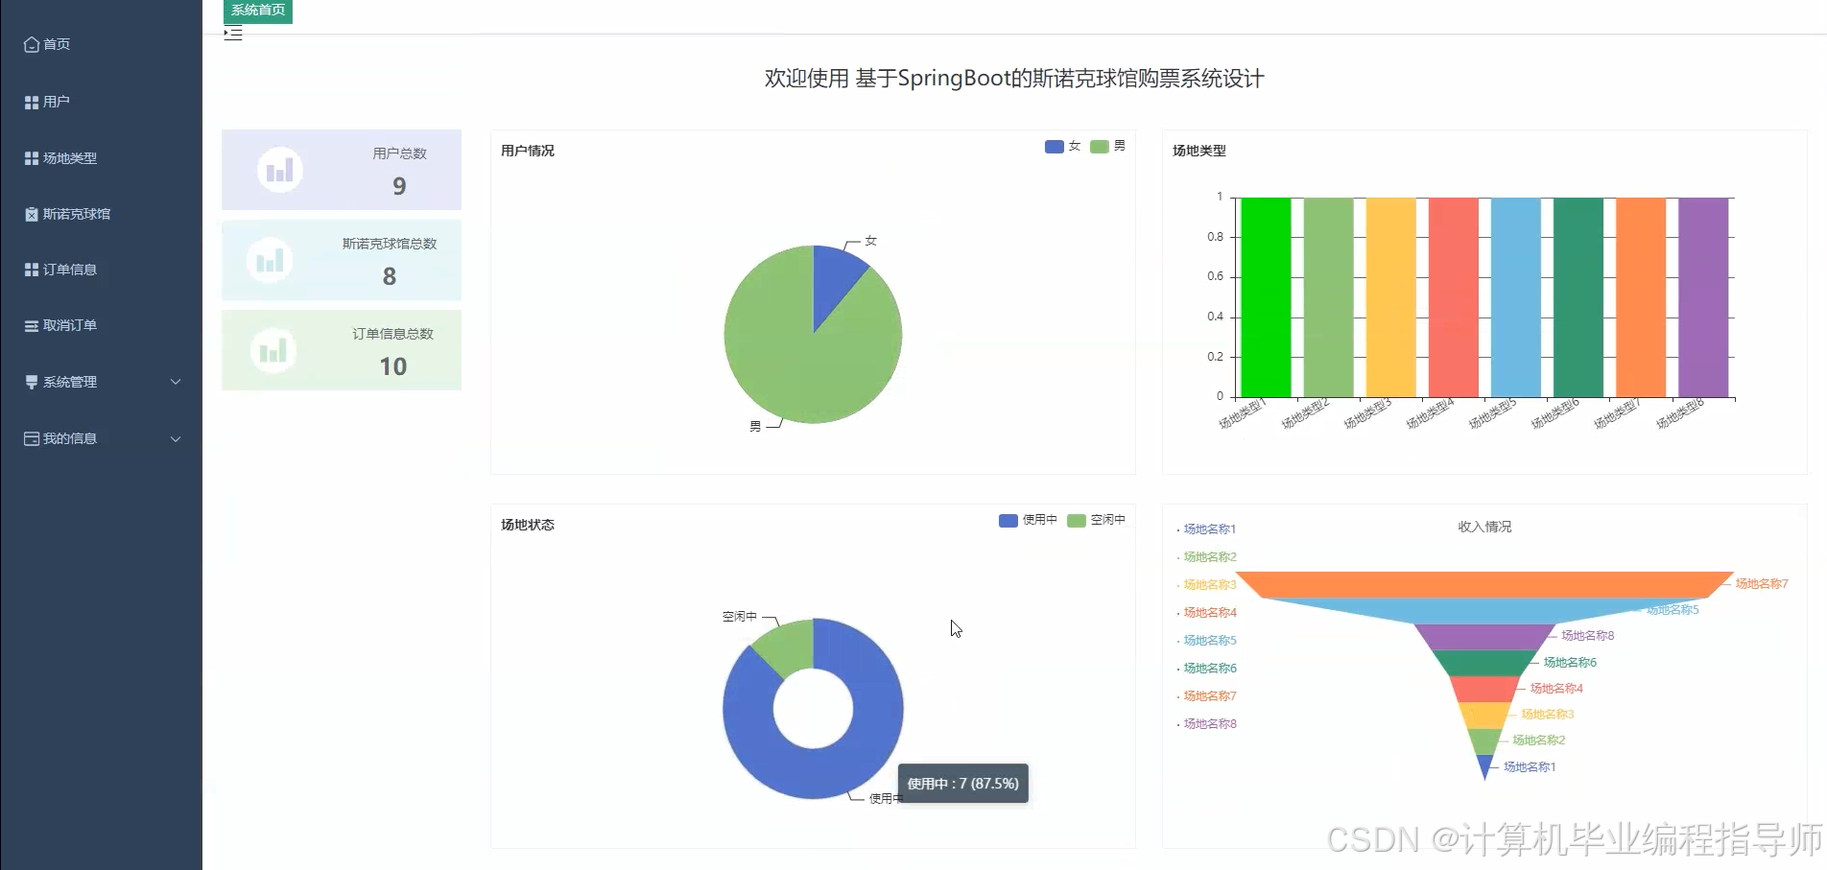Expand the 我的信息 submenu chevron

176,439
